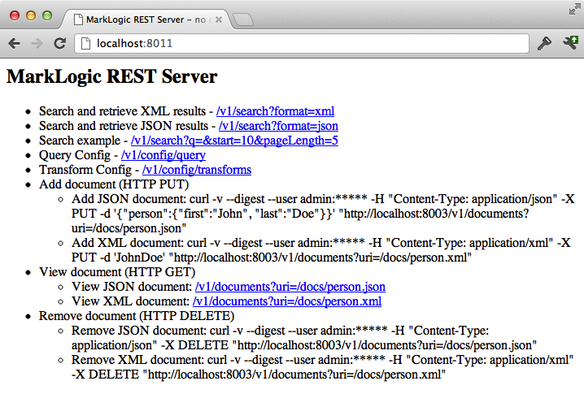
Task: Select the MarkLogic REST Server tab
Action: pyautogui.click(x=146, y=19)
